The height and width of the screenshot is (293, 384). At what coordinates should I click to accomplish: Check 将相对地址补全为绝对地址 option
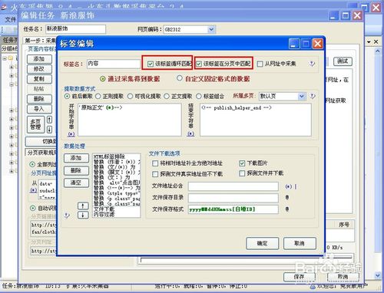pos(155,163)
